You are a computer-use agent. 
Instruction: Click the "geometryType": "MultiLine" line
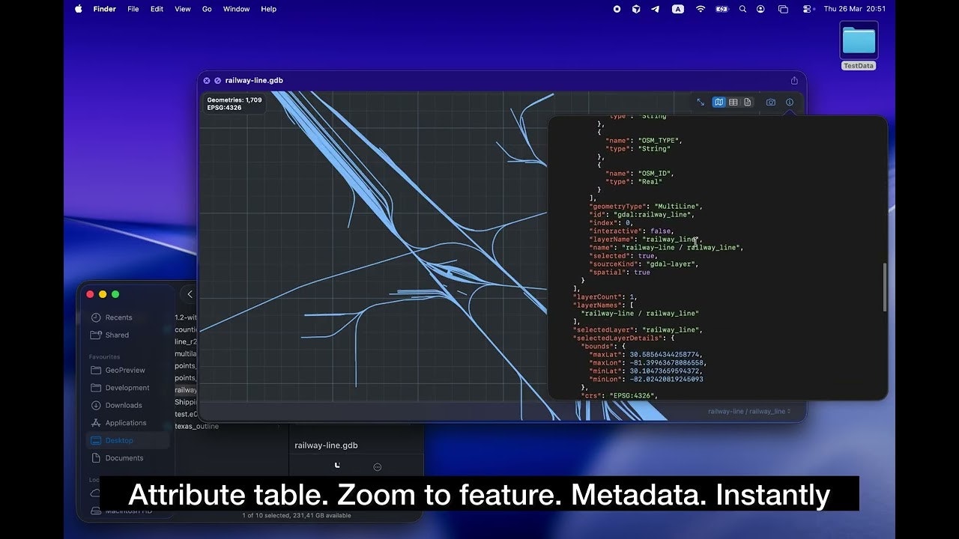(647, 206)
